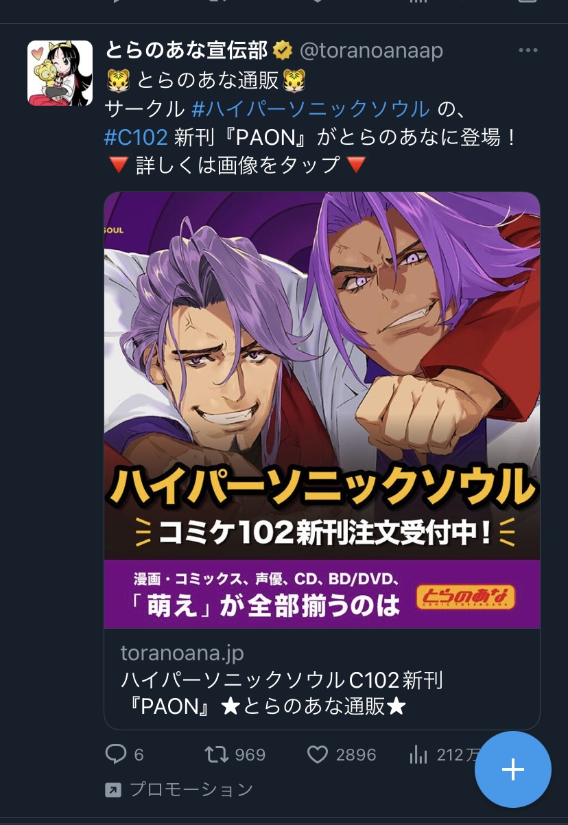Screen dimensions: 568x825
Task: Open the PAON promotional image card
Action: (x=322, y=410)
